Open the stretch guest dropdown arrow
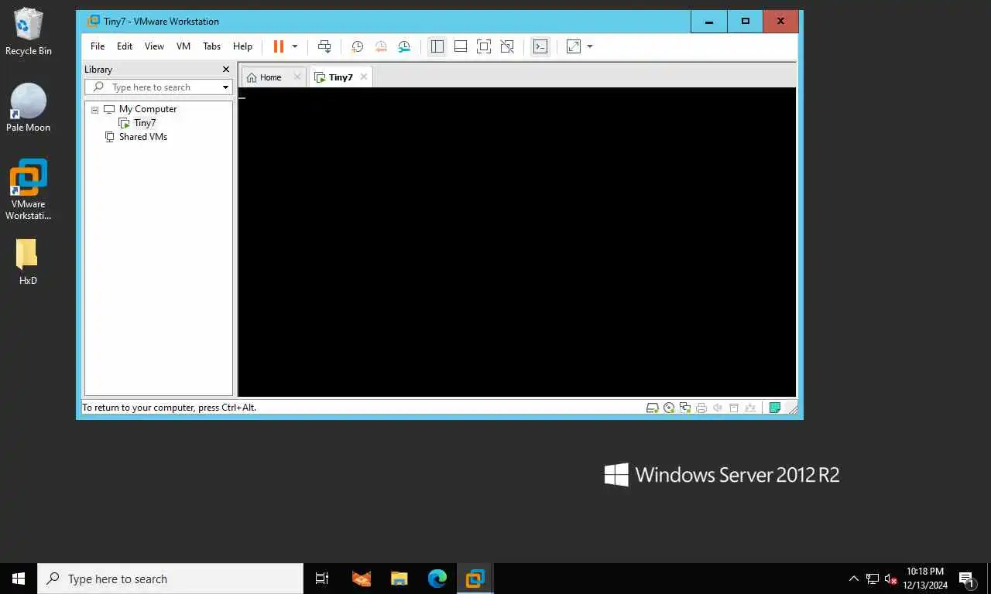This screenshot has height=594, width=991. coord(590,46)
